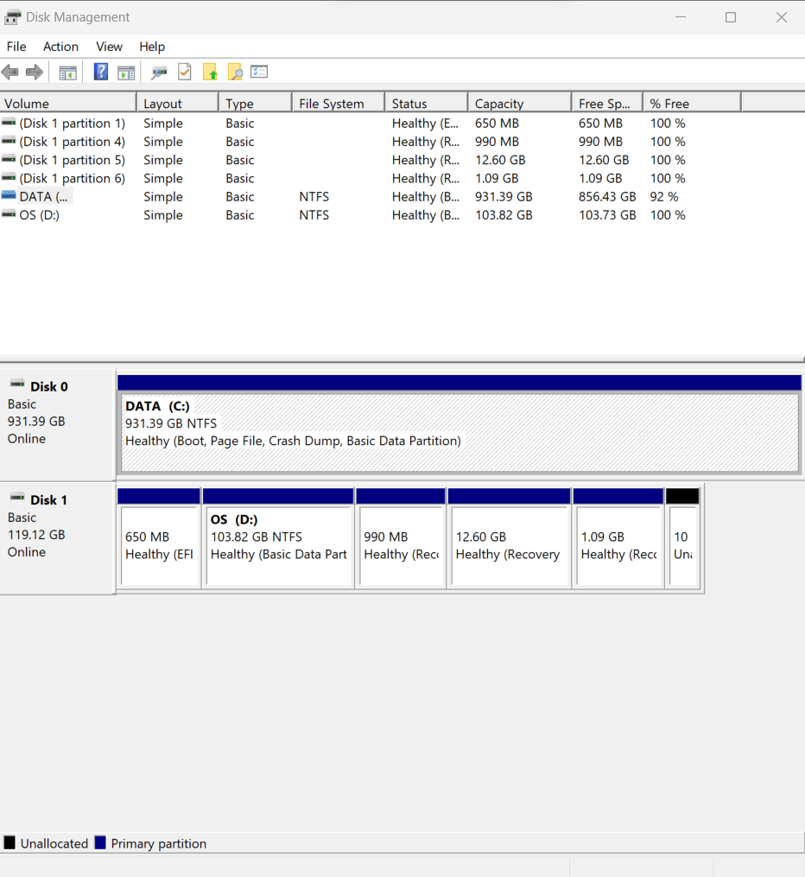Click the Back navigation arrow

[x=10, y=72]
